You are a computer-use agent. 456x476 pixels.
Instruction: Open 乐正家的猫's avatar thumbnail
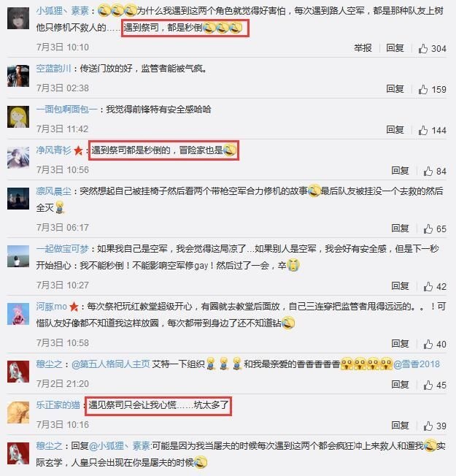18,412
